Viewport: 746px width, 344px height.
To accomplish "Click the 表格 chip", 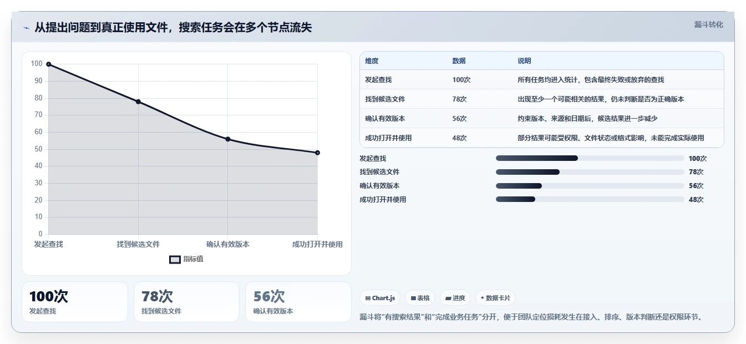I will (x=420, y=298).
